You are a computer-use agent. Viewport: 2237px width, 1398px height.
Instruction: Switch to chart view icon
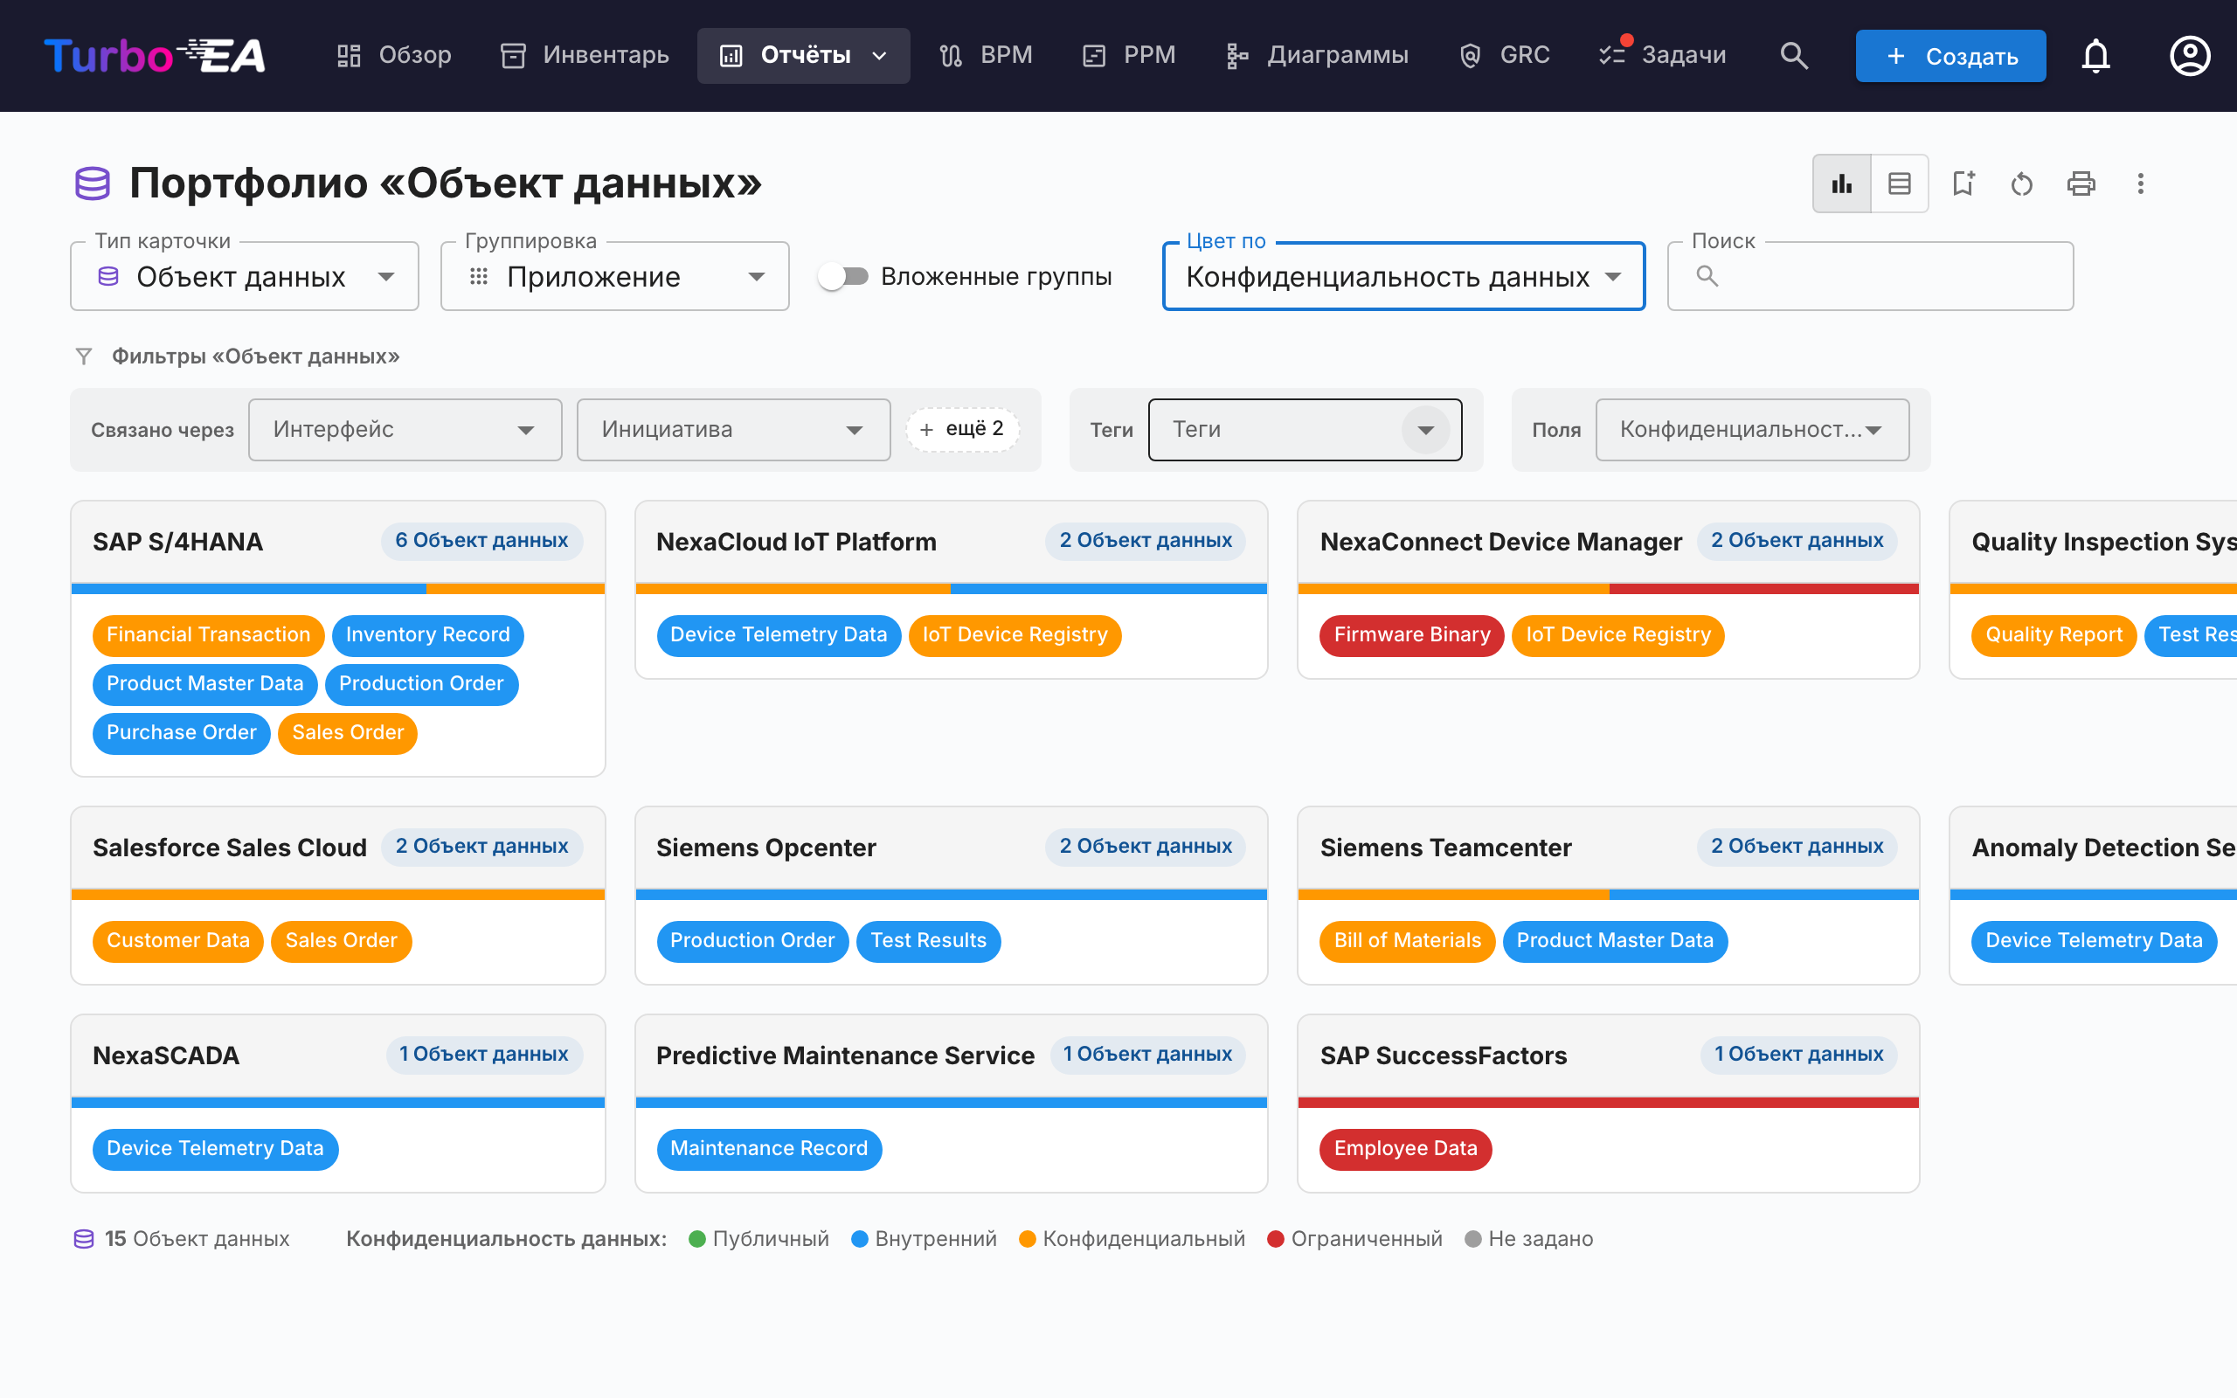[1841, 183]
